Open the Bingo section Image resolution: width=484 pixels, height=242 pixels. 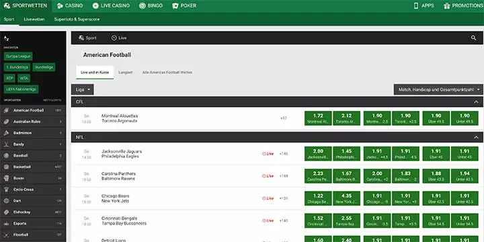pyautogui.click(x=151, y=5)
